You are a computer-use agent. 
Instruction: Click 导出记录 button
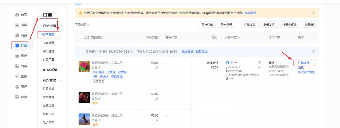point(226,25)
